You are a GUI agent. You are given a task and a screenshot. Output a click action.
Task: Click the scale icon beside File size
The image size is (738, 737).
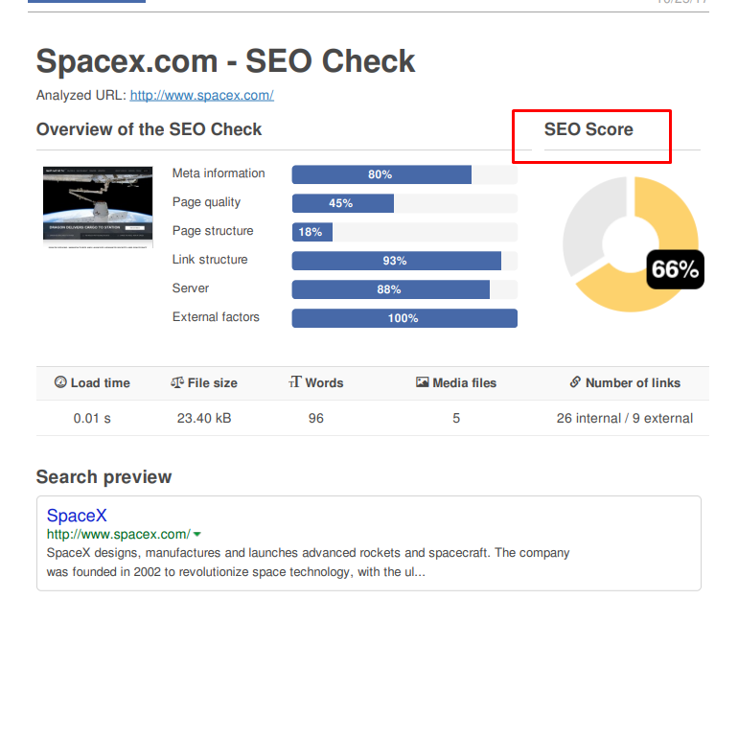[176, 382]
